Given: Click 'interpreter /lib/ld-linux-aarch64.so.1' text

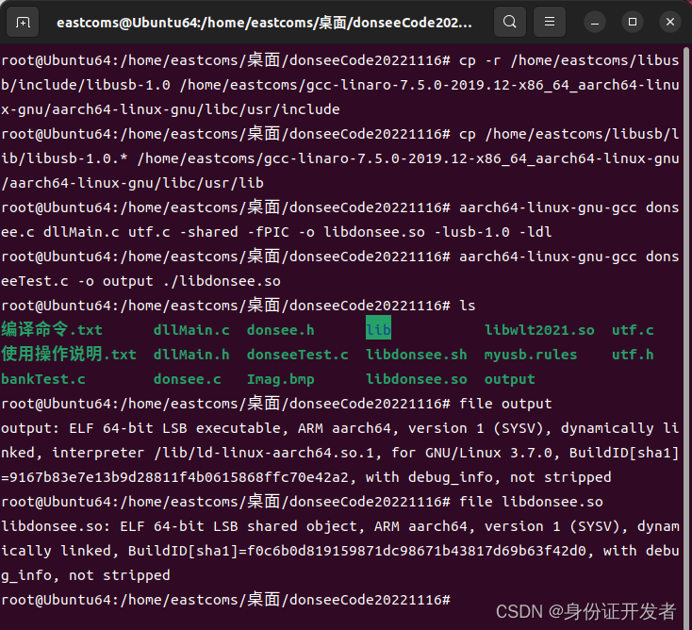Looking at the screenshot, I should point(213,453).
